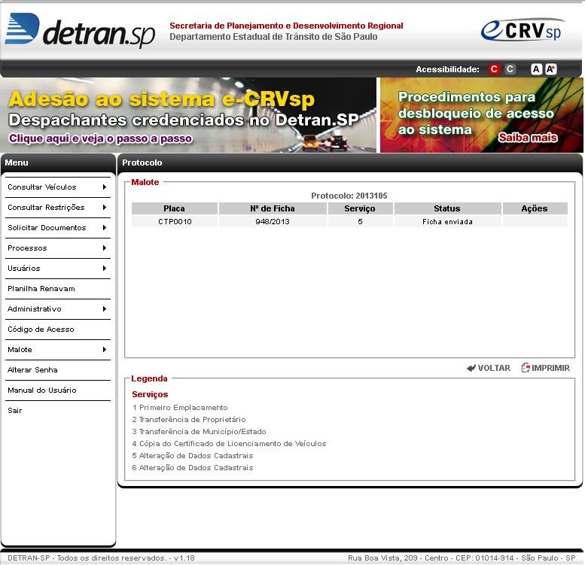585x565 pixels.
Task: Click the detran.sp logo
Action: [80, 31]
